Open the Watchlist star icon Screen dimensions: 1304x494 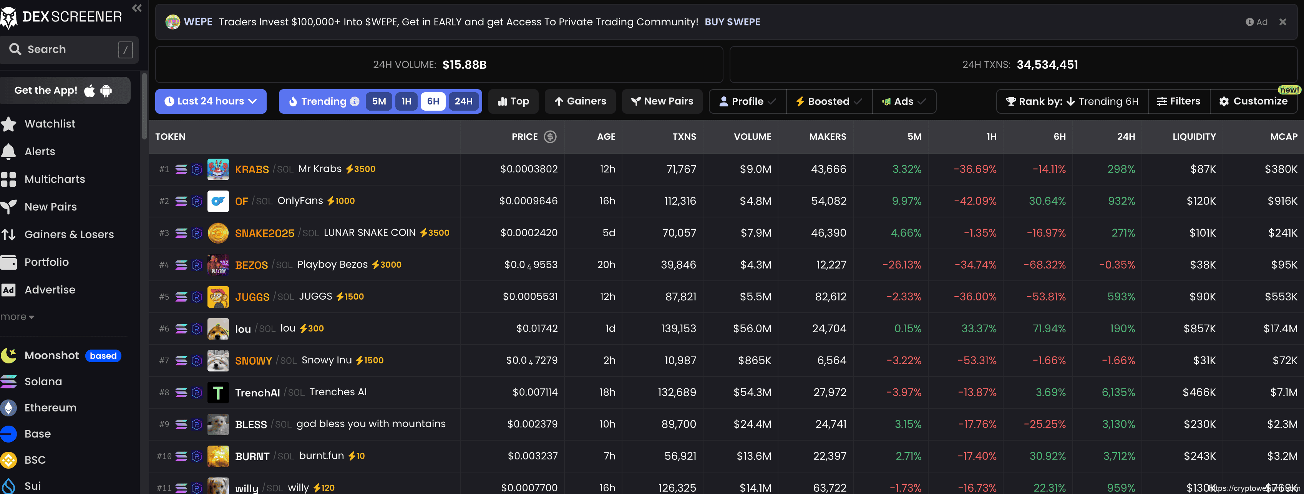8,124
